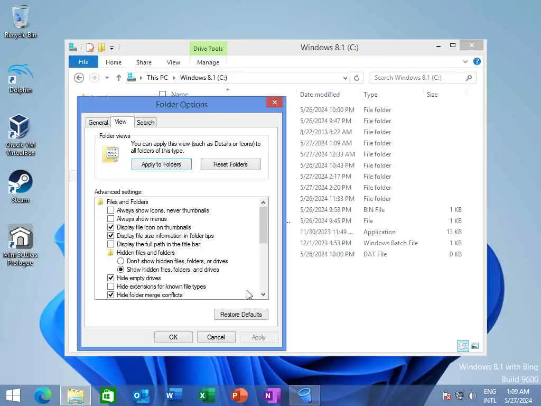Enable the Always show menus checkbox
Image resolution: width=541 pixels, height=406 pixels.
[x=111, y=219]
